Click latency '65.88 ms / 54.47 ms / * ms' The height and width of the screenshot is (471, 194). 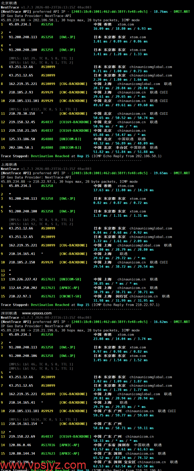point(119,135)
